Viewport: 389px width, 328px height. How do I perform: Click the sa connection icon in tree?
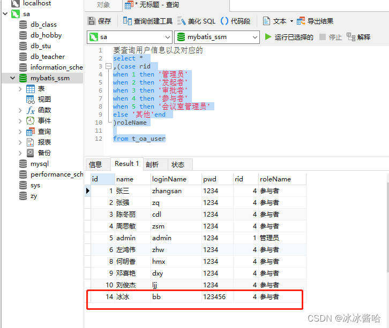tap(16, 14)
